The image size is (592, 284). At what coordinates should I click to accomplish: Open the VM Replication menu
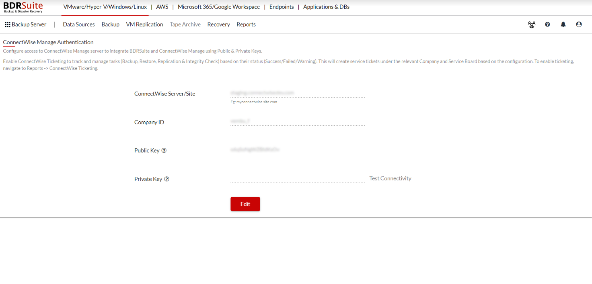coord(144,25)
